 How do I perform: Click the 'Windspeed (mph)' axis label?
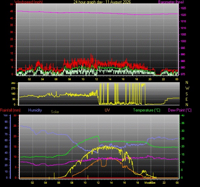[29, 2]
